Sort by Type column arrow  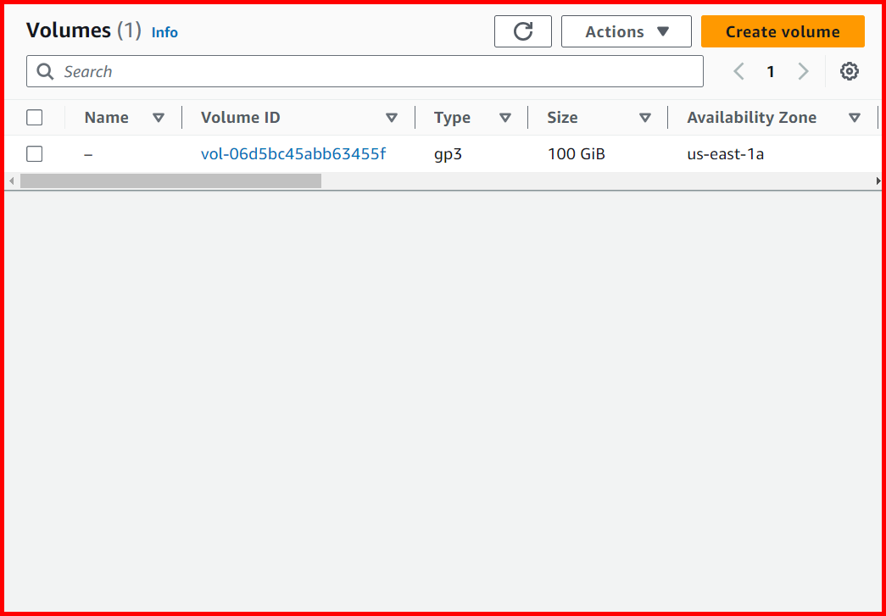505,118
